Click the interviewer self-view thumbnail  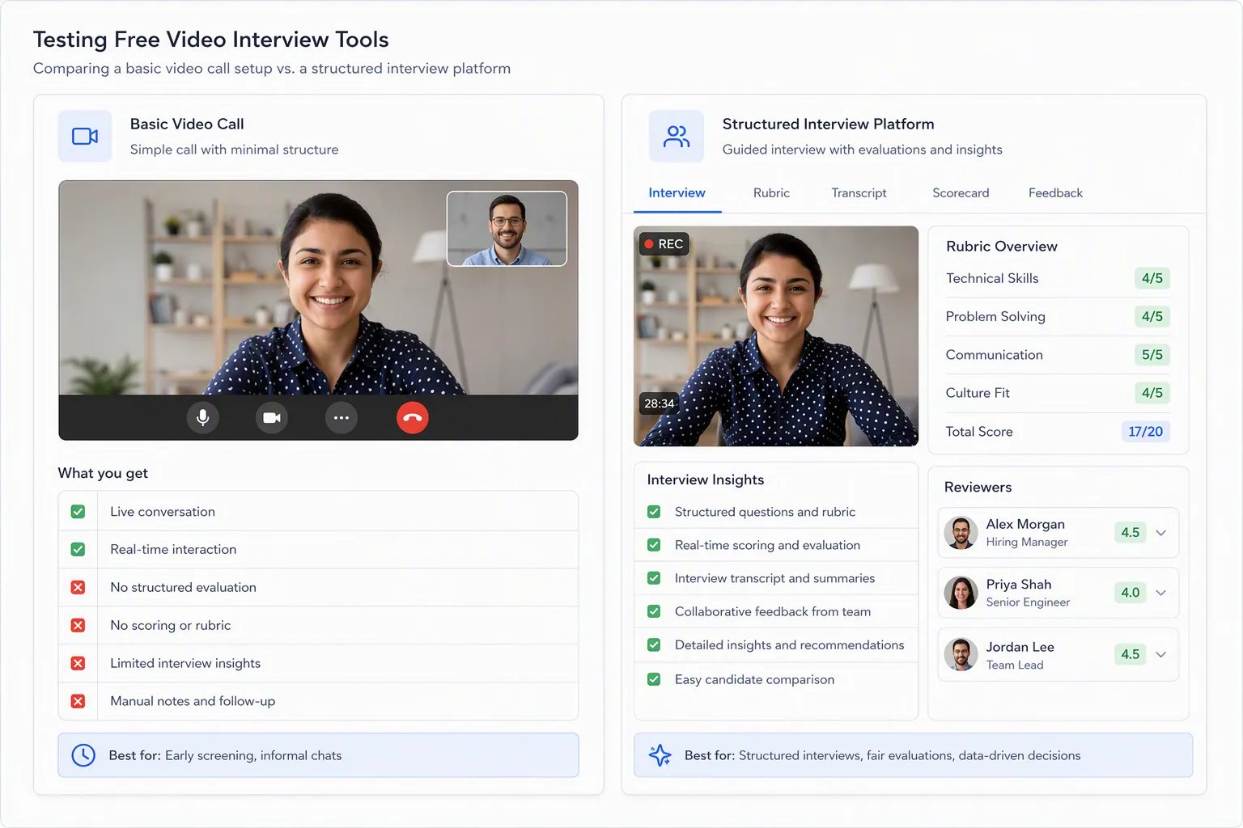[x=507, y=229]
